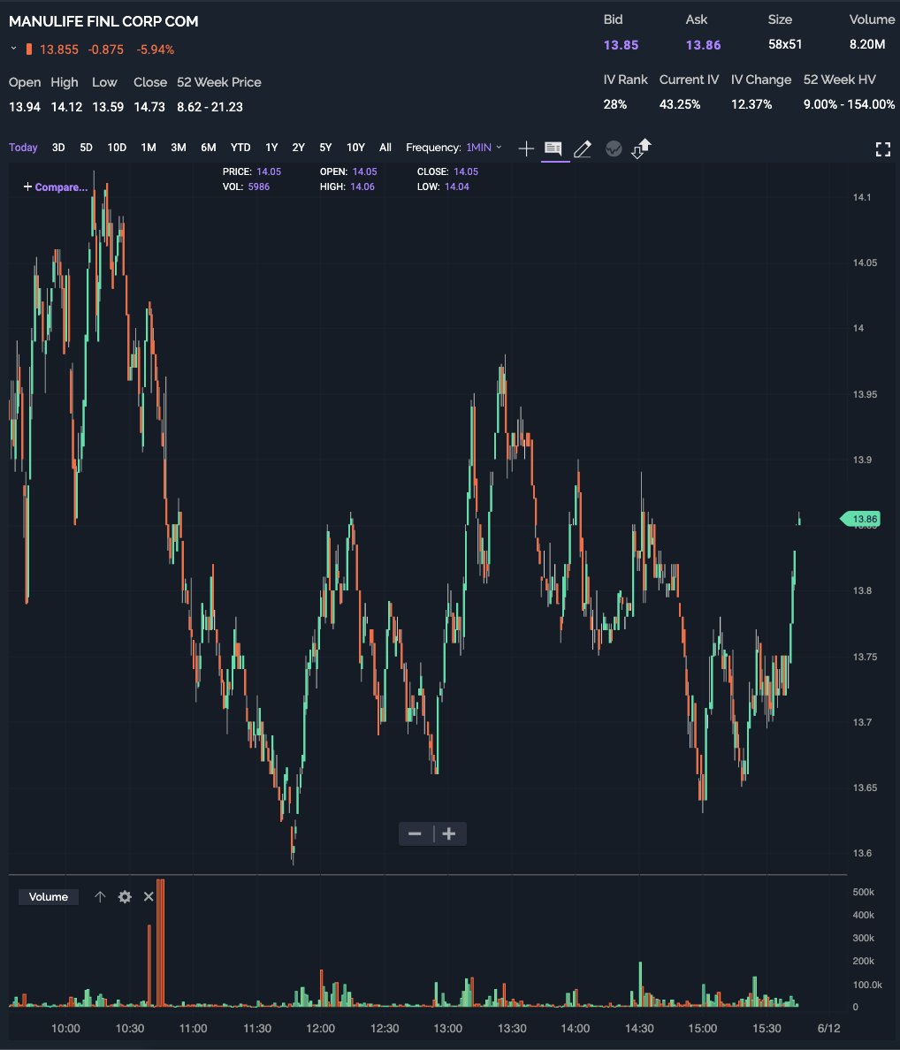Viewport: 900px width, 1050px height.
Task: Remove the Volume study panel
Action: [149, 896]
